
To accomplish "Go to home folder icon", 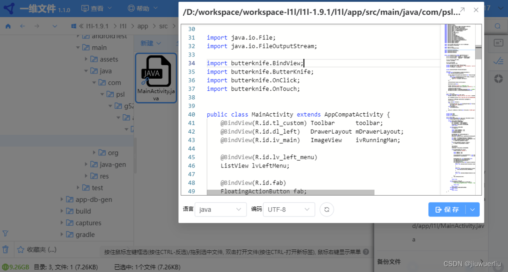I will pyautogui.click(x=8, y=26).
